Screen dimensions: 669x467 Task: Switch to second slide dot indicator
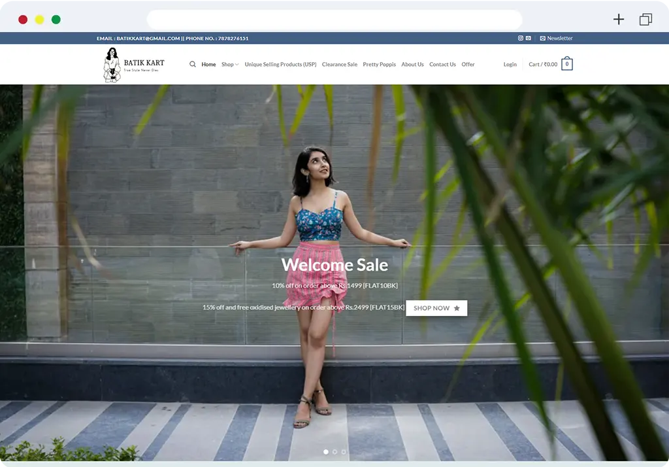coord(335,451)
